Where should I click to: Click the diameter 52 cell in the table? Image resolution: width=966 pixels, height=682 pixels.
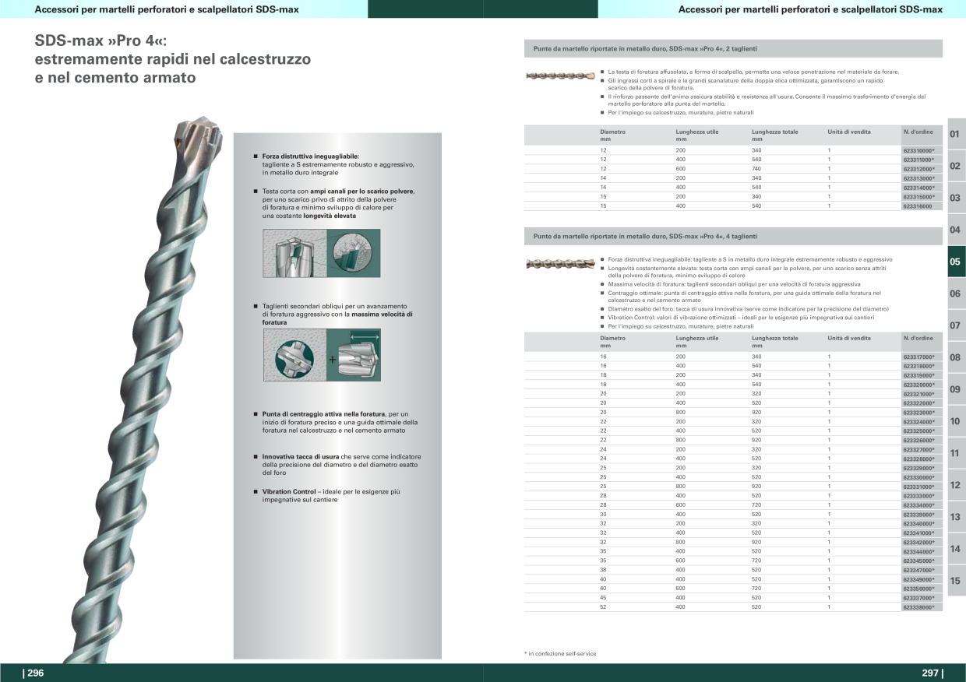pos(603,606)
